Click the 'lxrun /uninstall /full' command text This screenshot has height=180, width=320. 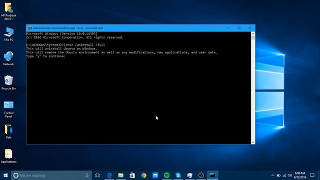coord(84,45)
